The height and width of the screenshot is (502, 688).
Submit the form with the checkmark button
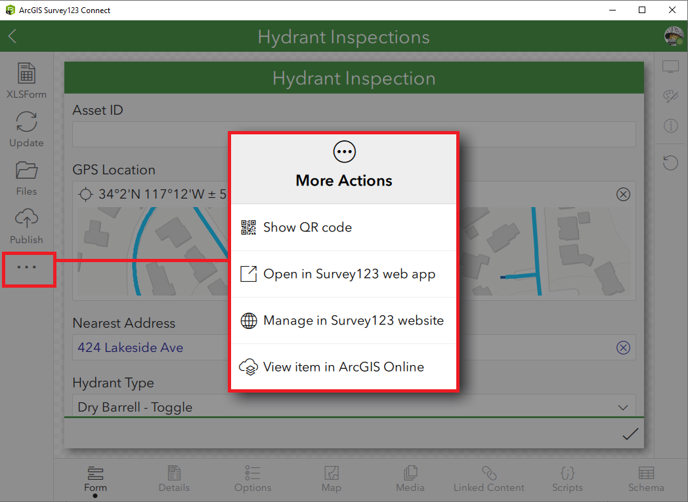point(630,433)
